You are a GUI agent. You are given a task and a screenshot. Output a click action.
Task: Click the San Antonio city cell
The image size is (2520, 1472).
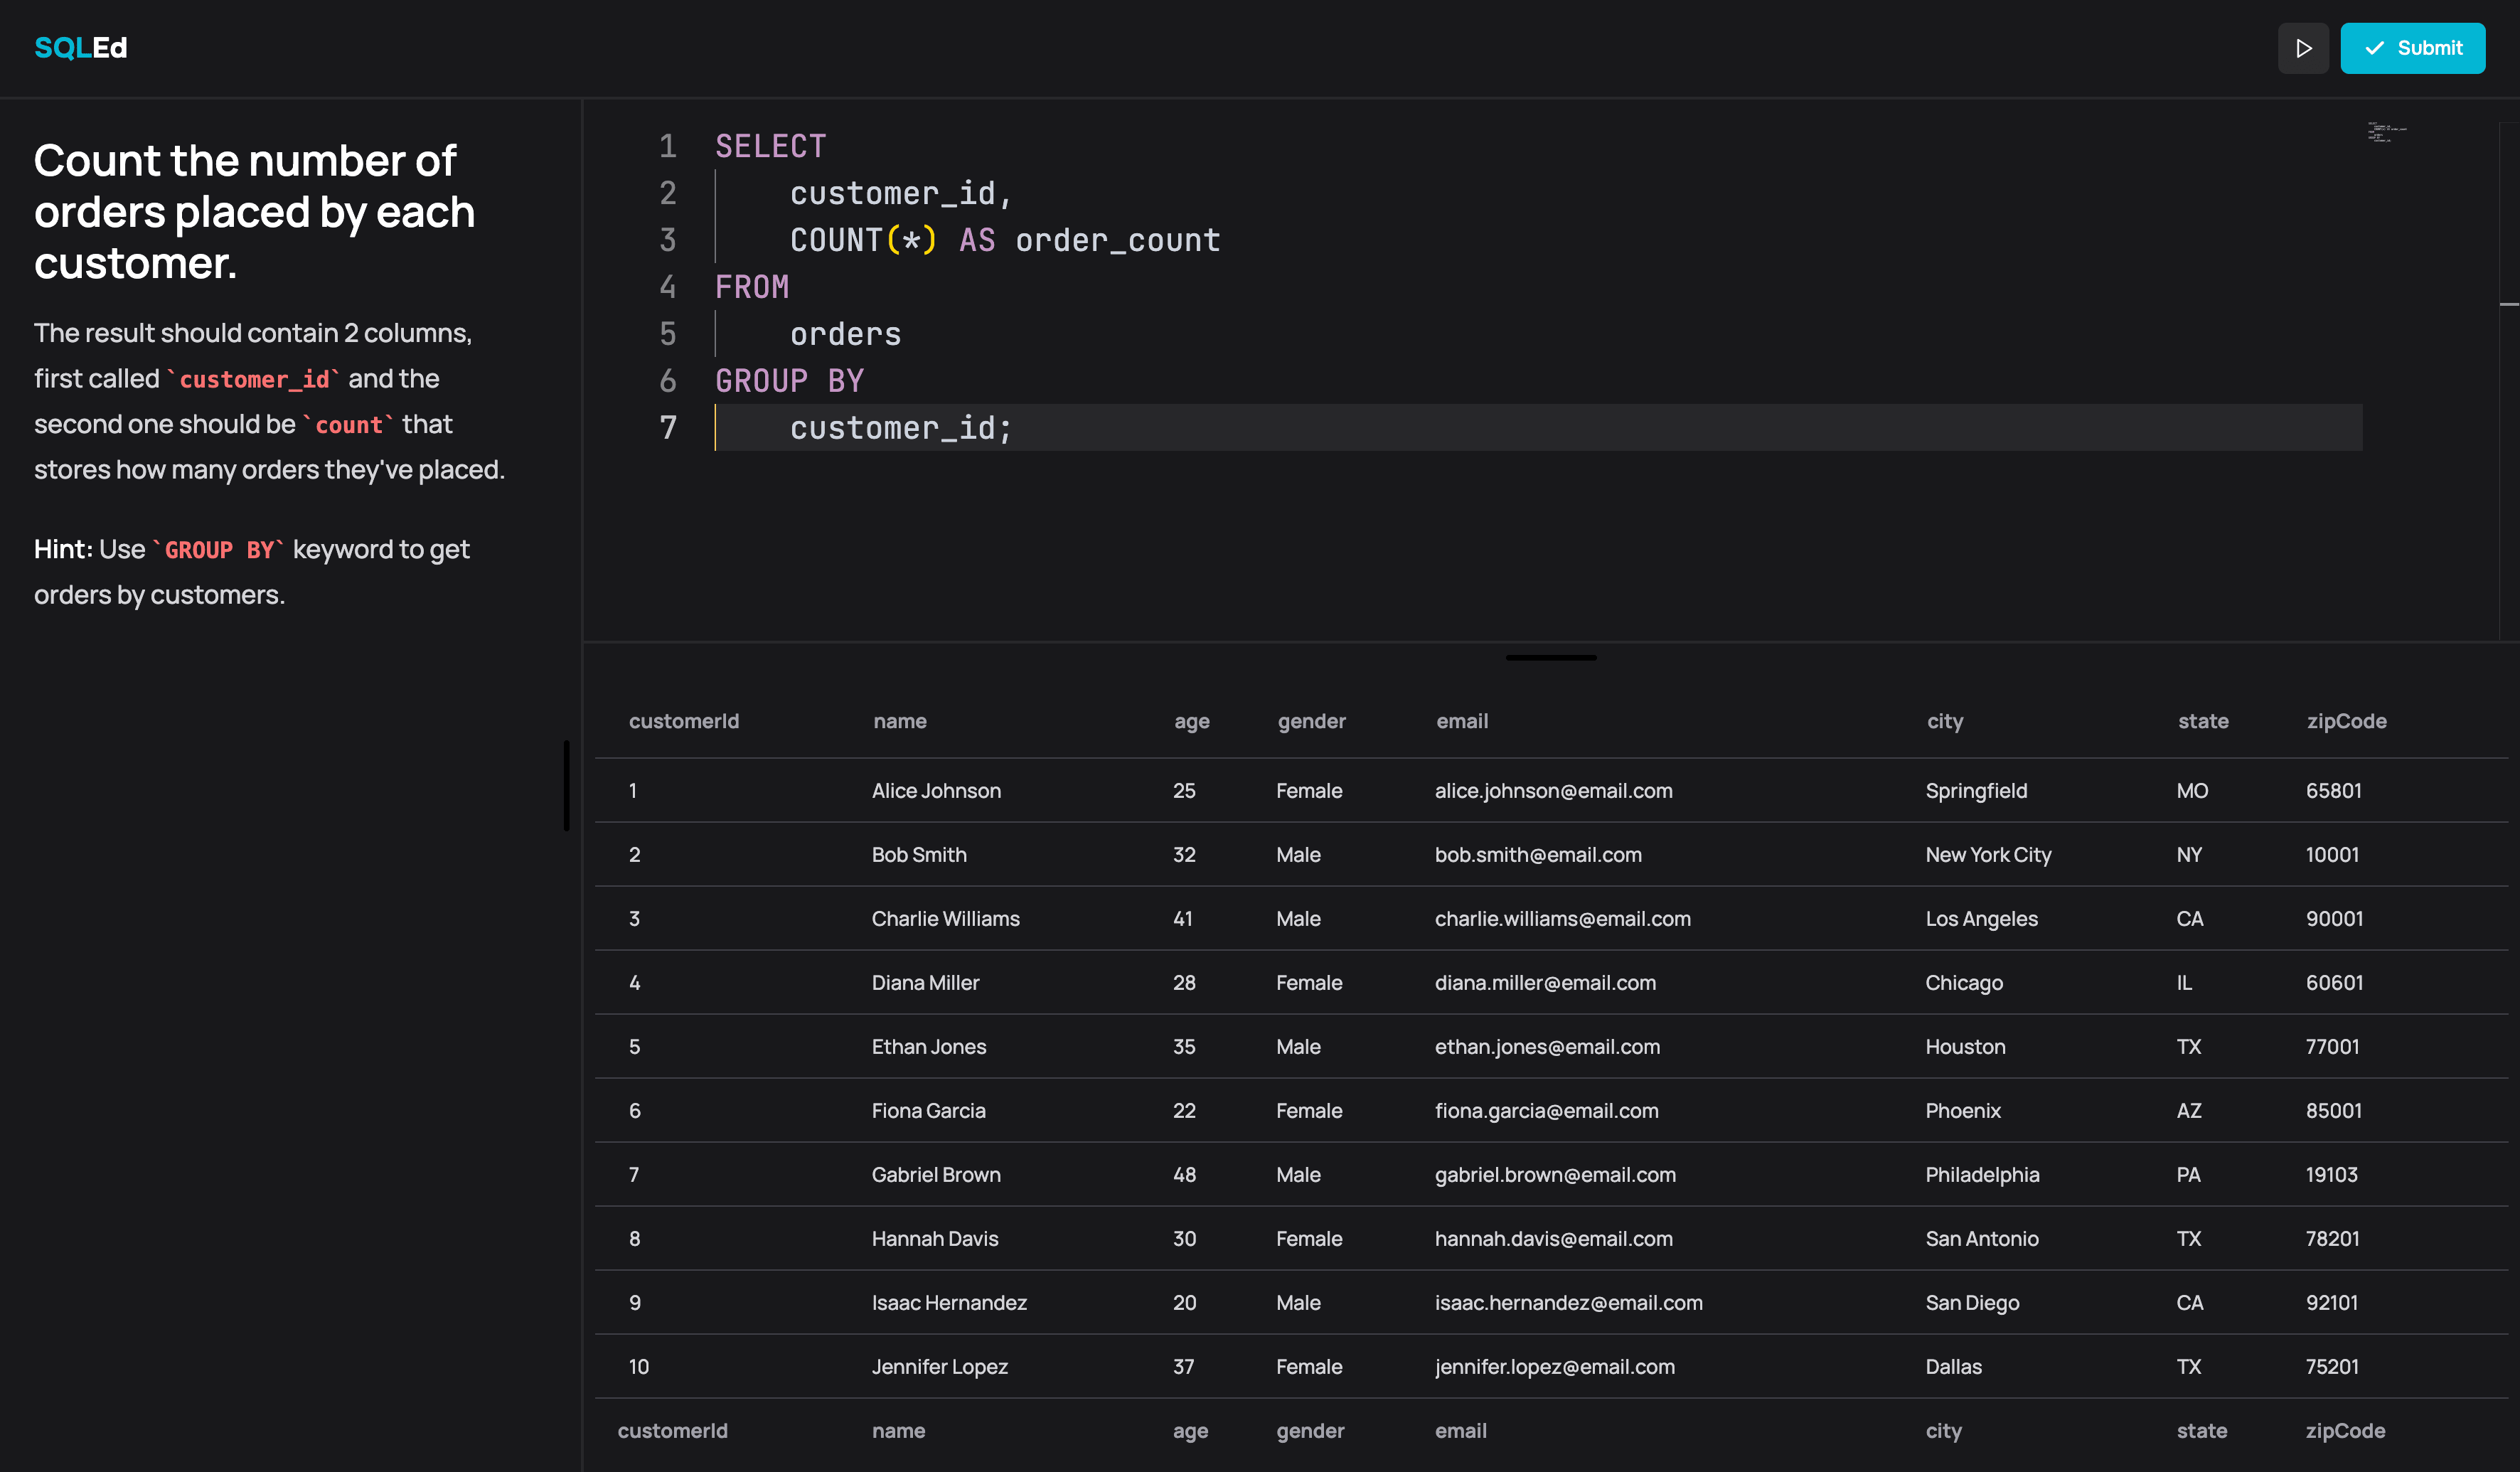[1982, 1239]
